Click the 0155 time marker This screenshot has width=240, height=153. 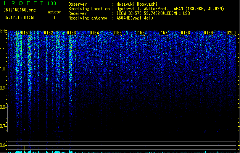click(x=117, y=33)
